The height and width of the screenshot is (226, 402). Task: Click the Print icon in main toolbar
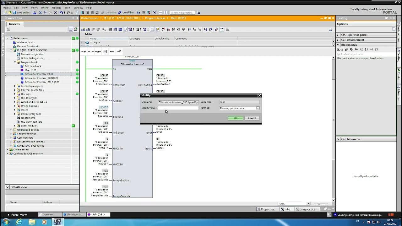click(35, 13)
